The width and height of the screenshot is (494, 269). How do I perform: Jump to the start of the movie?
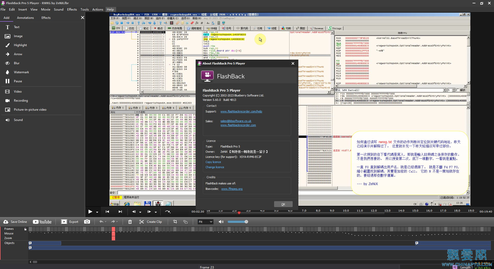(x=107, y=212)
